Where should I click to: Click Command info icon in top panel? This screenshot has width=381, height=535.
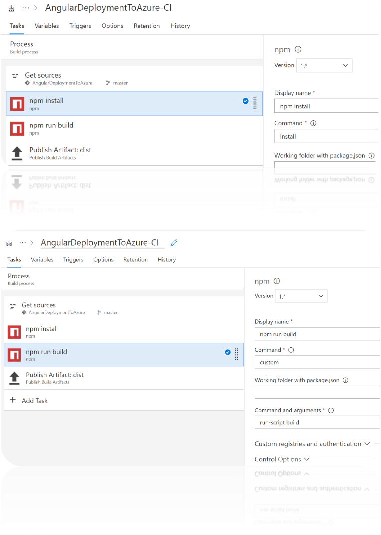pyautogui.click(x=313, y=123)
